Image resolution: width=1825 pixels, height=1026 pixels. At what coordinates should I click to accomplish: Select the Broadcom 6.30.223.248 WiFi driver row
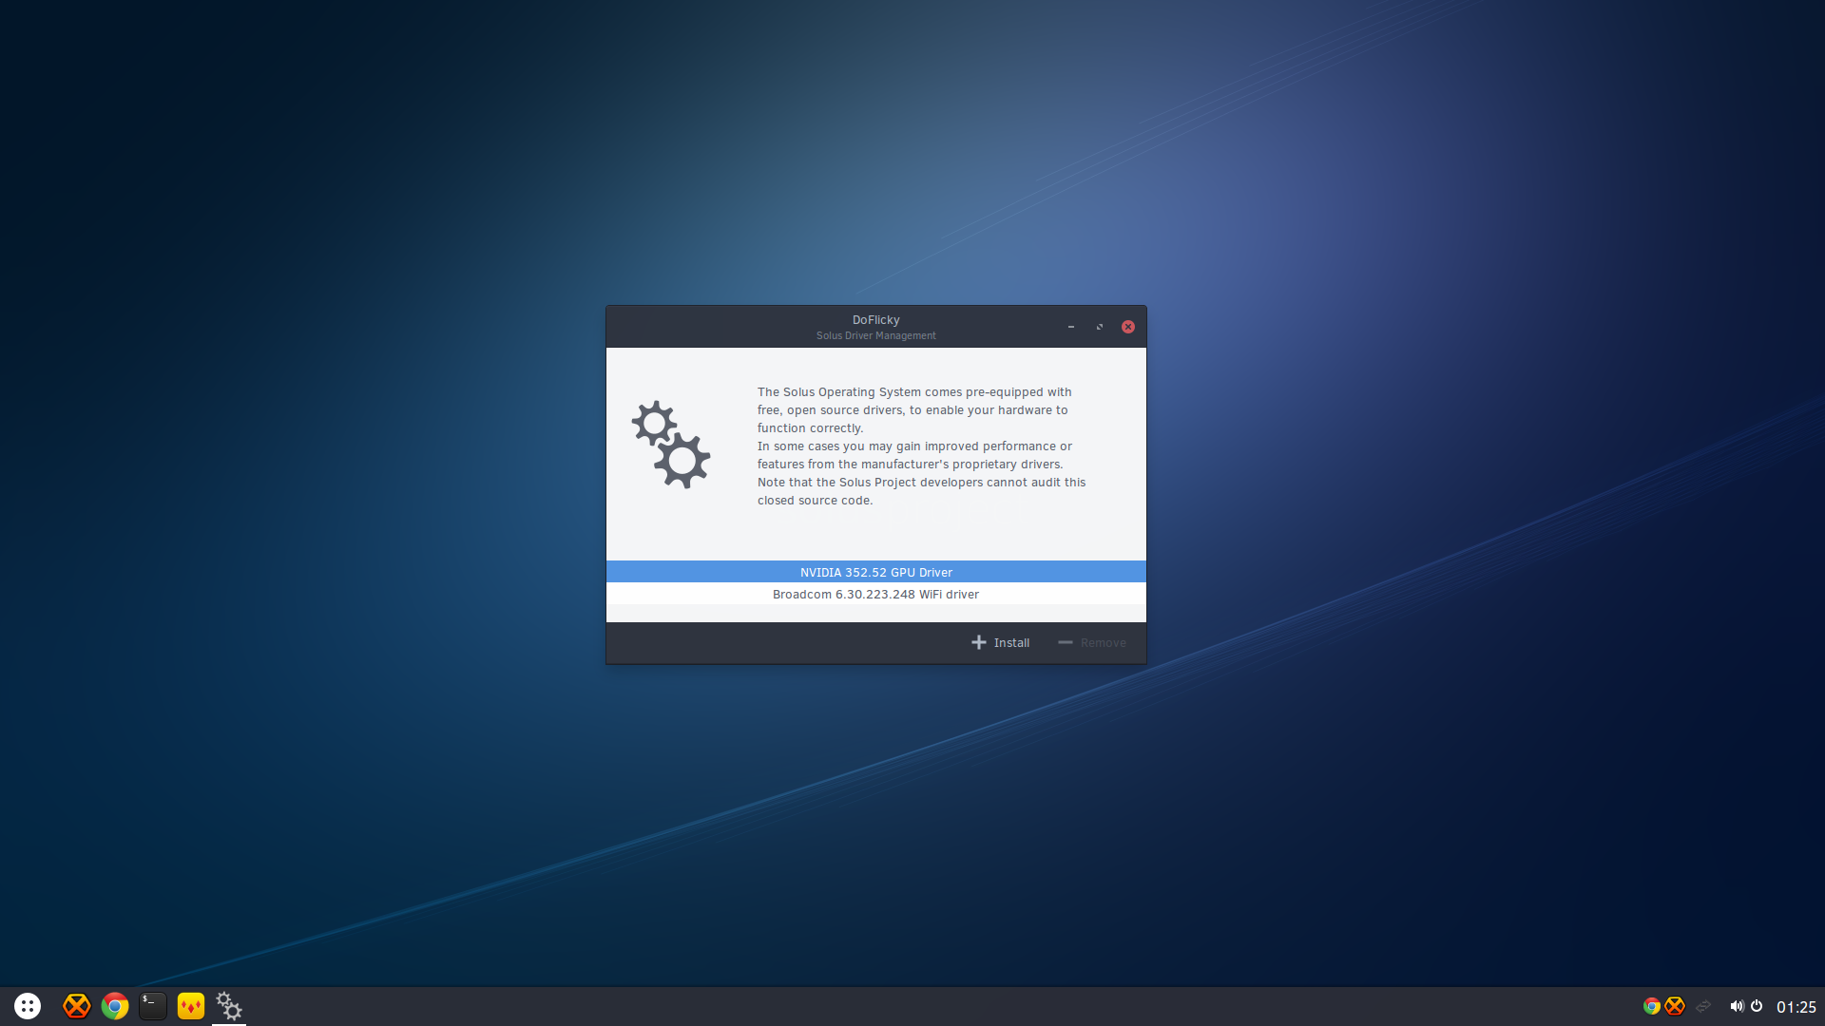tap(875, 594)
